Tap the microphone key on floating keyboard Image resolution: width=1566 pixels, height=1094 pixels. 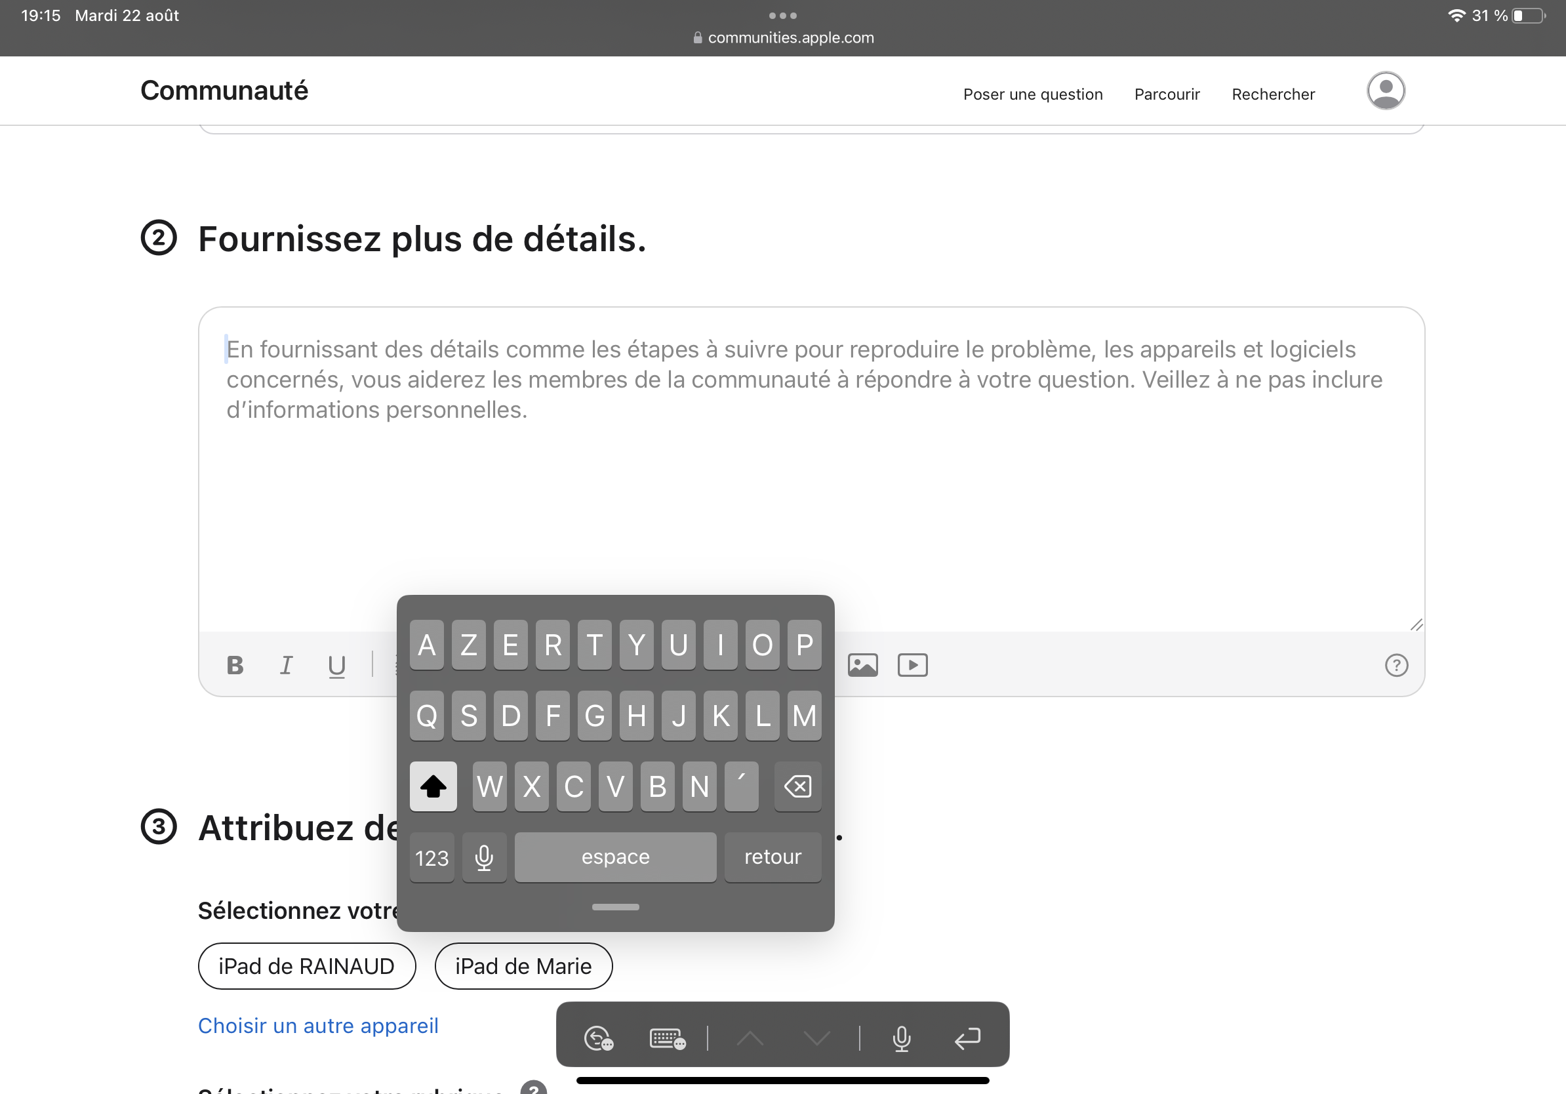tap(484, 857)
